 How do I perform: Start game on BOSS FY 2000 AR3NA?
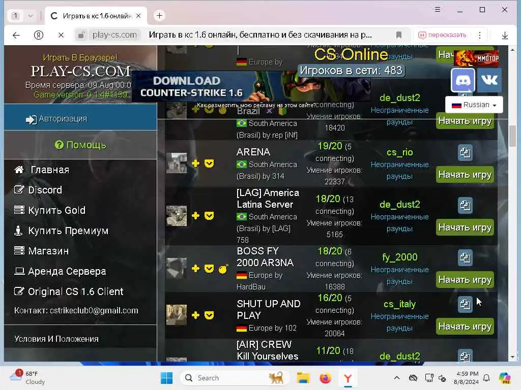click(465, 280)
